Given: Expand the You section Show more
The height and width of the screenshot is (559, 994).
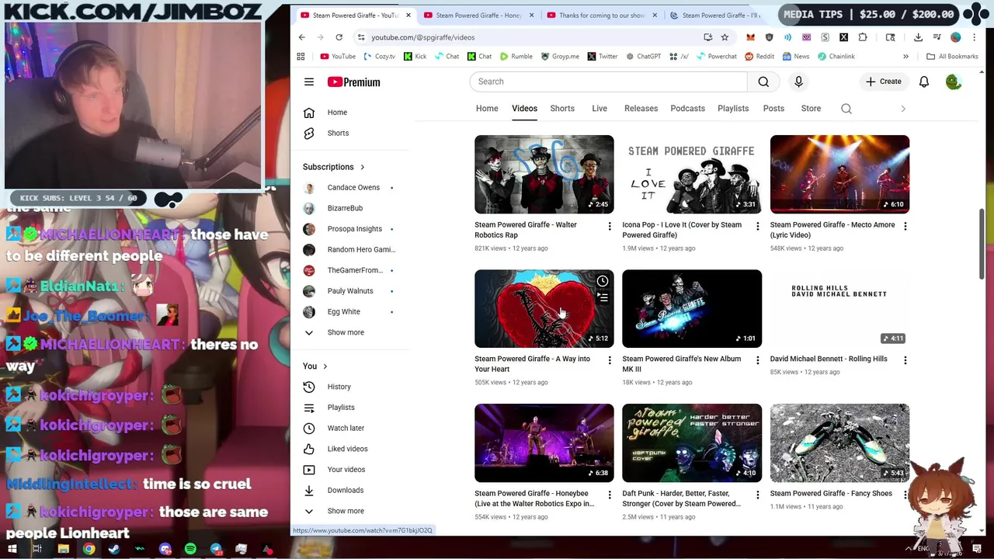Looking at the screenshot, I should [x=346, y=511].
